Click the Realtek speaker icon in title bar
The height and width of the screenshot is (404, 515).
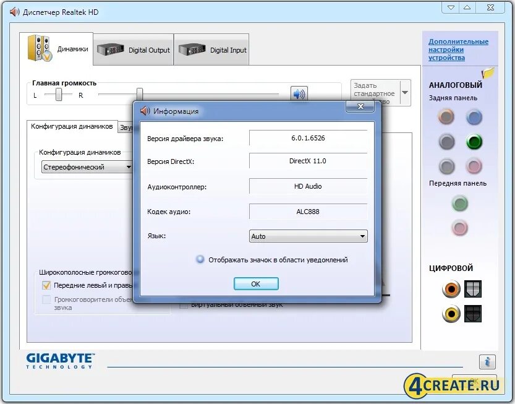point(15,12)
